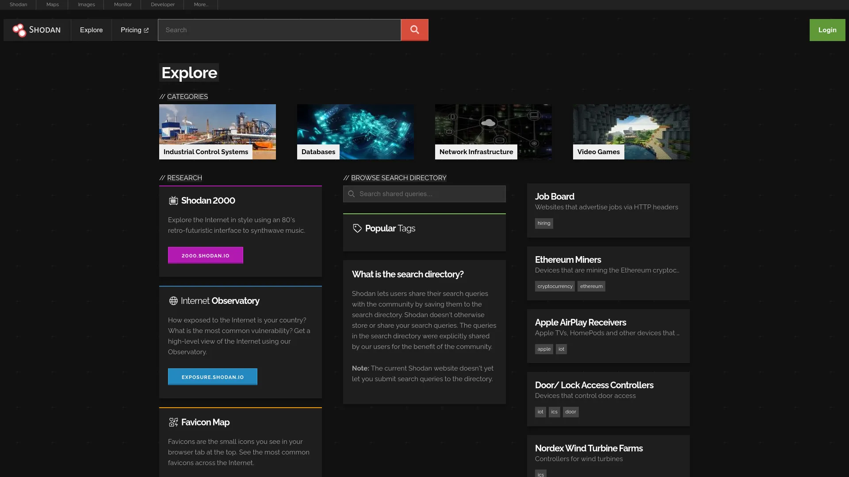Click the Shodan 2000 heading
The width and height of the screenshot is (849, 477).
[208, 201]
